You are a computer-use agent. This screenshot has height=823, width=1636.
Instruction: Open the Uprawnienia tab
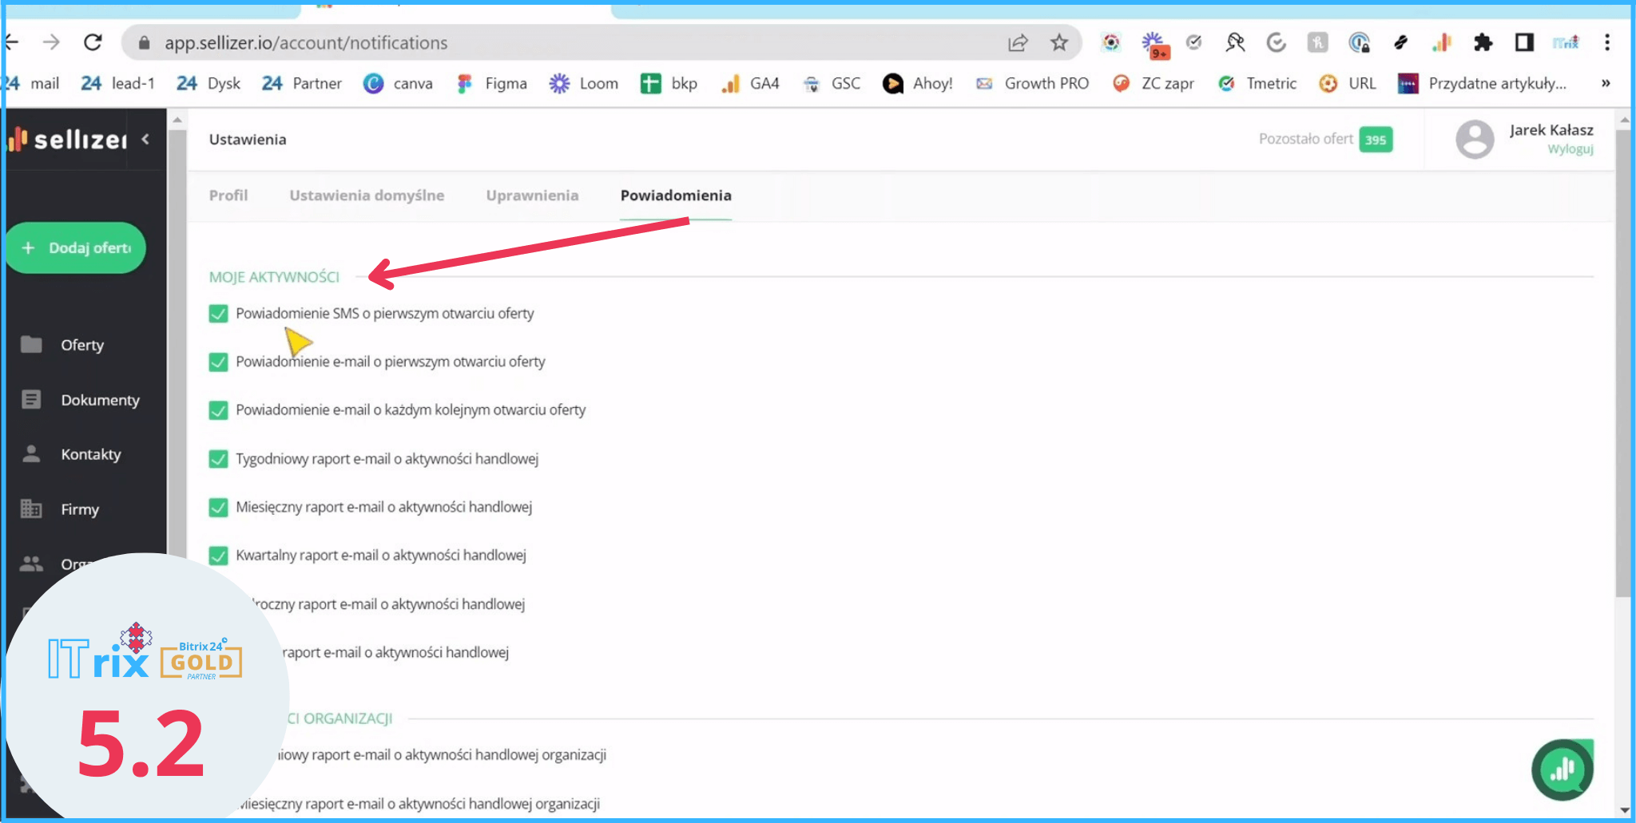point(532,196)
